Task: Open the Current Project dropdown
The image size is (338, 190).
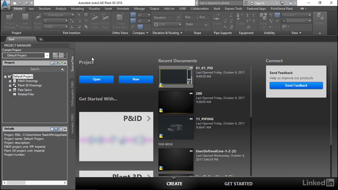Action: (x=47, y=55)
